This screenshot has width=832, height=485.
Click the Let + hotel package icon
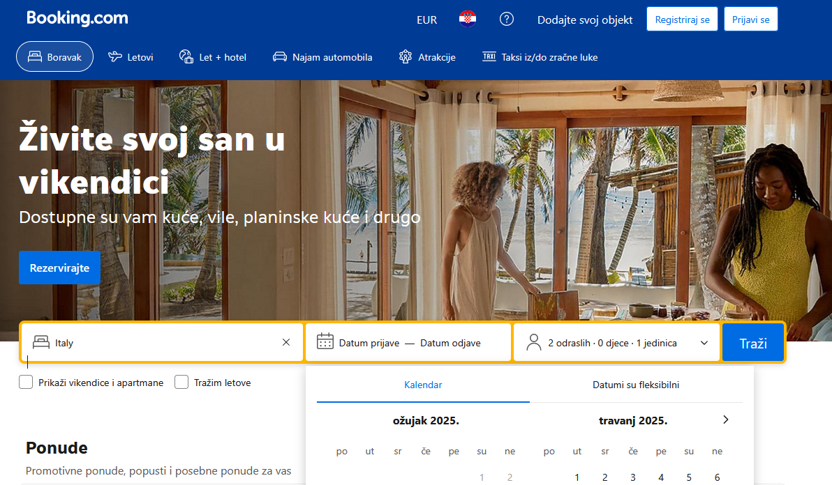click(x=186, y=56)
